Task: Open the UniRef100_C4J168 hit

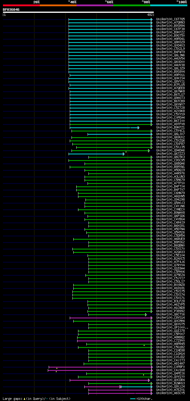Action: click(170, 370)
